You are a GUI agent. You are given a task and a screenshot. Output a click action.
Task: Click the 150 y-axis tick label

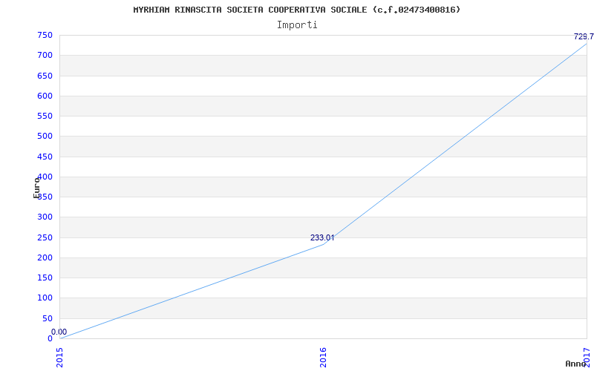[45, 278]
